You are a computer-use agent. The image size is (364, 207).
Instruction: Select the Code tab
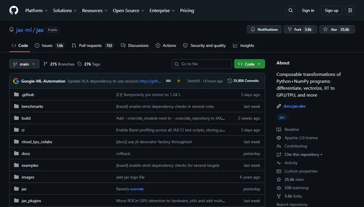pos(20,45)
